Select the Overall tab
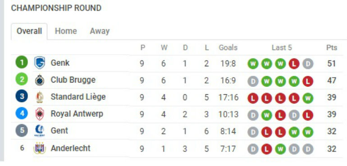Image resolution: width=347 pixels, height=166 pixels. (x=29, y=31)
